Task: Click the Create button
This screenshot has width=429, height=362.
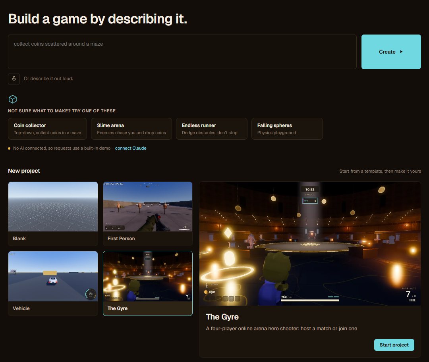Action: [391, 52]
